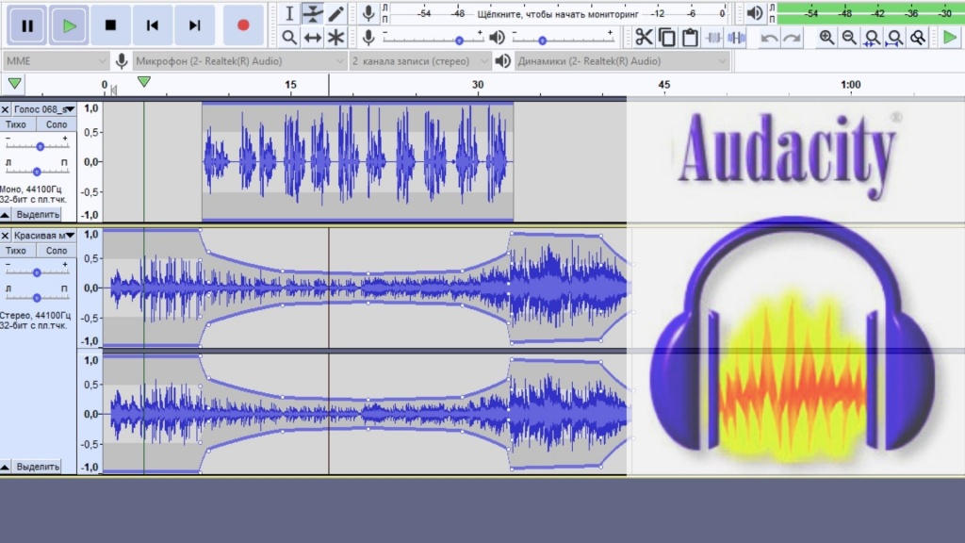Image resolution: width=965 pixels, height=543 pixels.
Task: Collapse the Голос 068 track
Action: pyautogui.click(x=5, y=214)
